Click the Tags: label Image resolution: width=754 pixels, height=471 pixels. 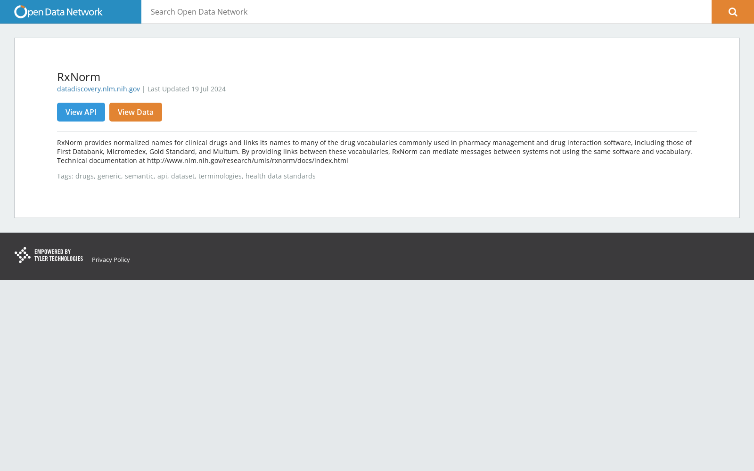pos(65,176)
